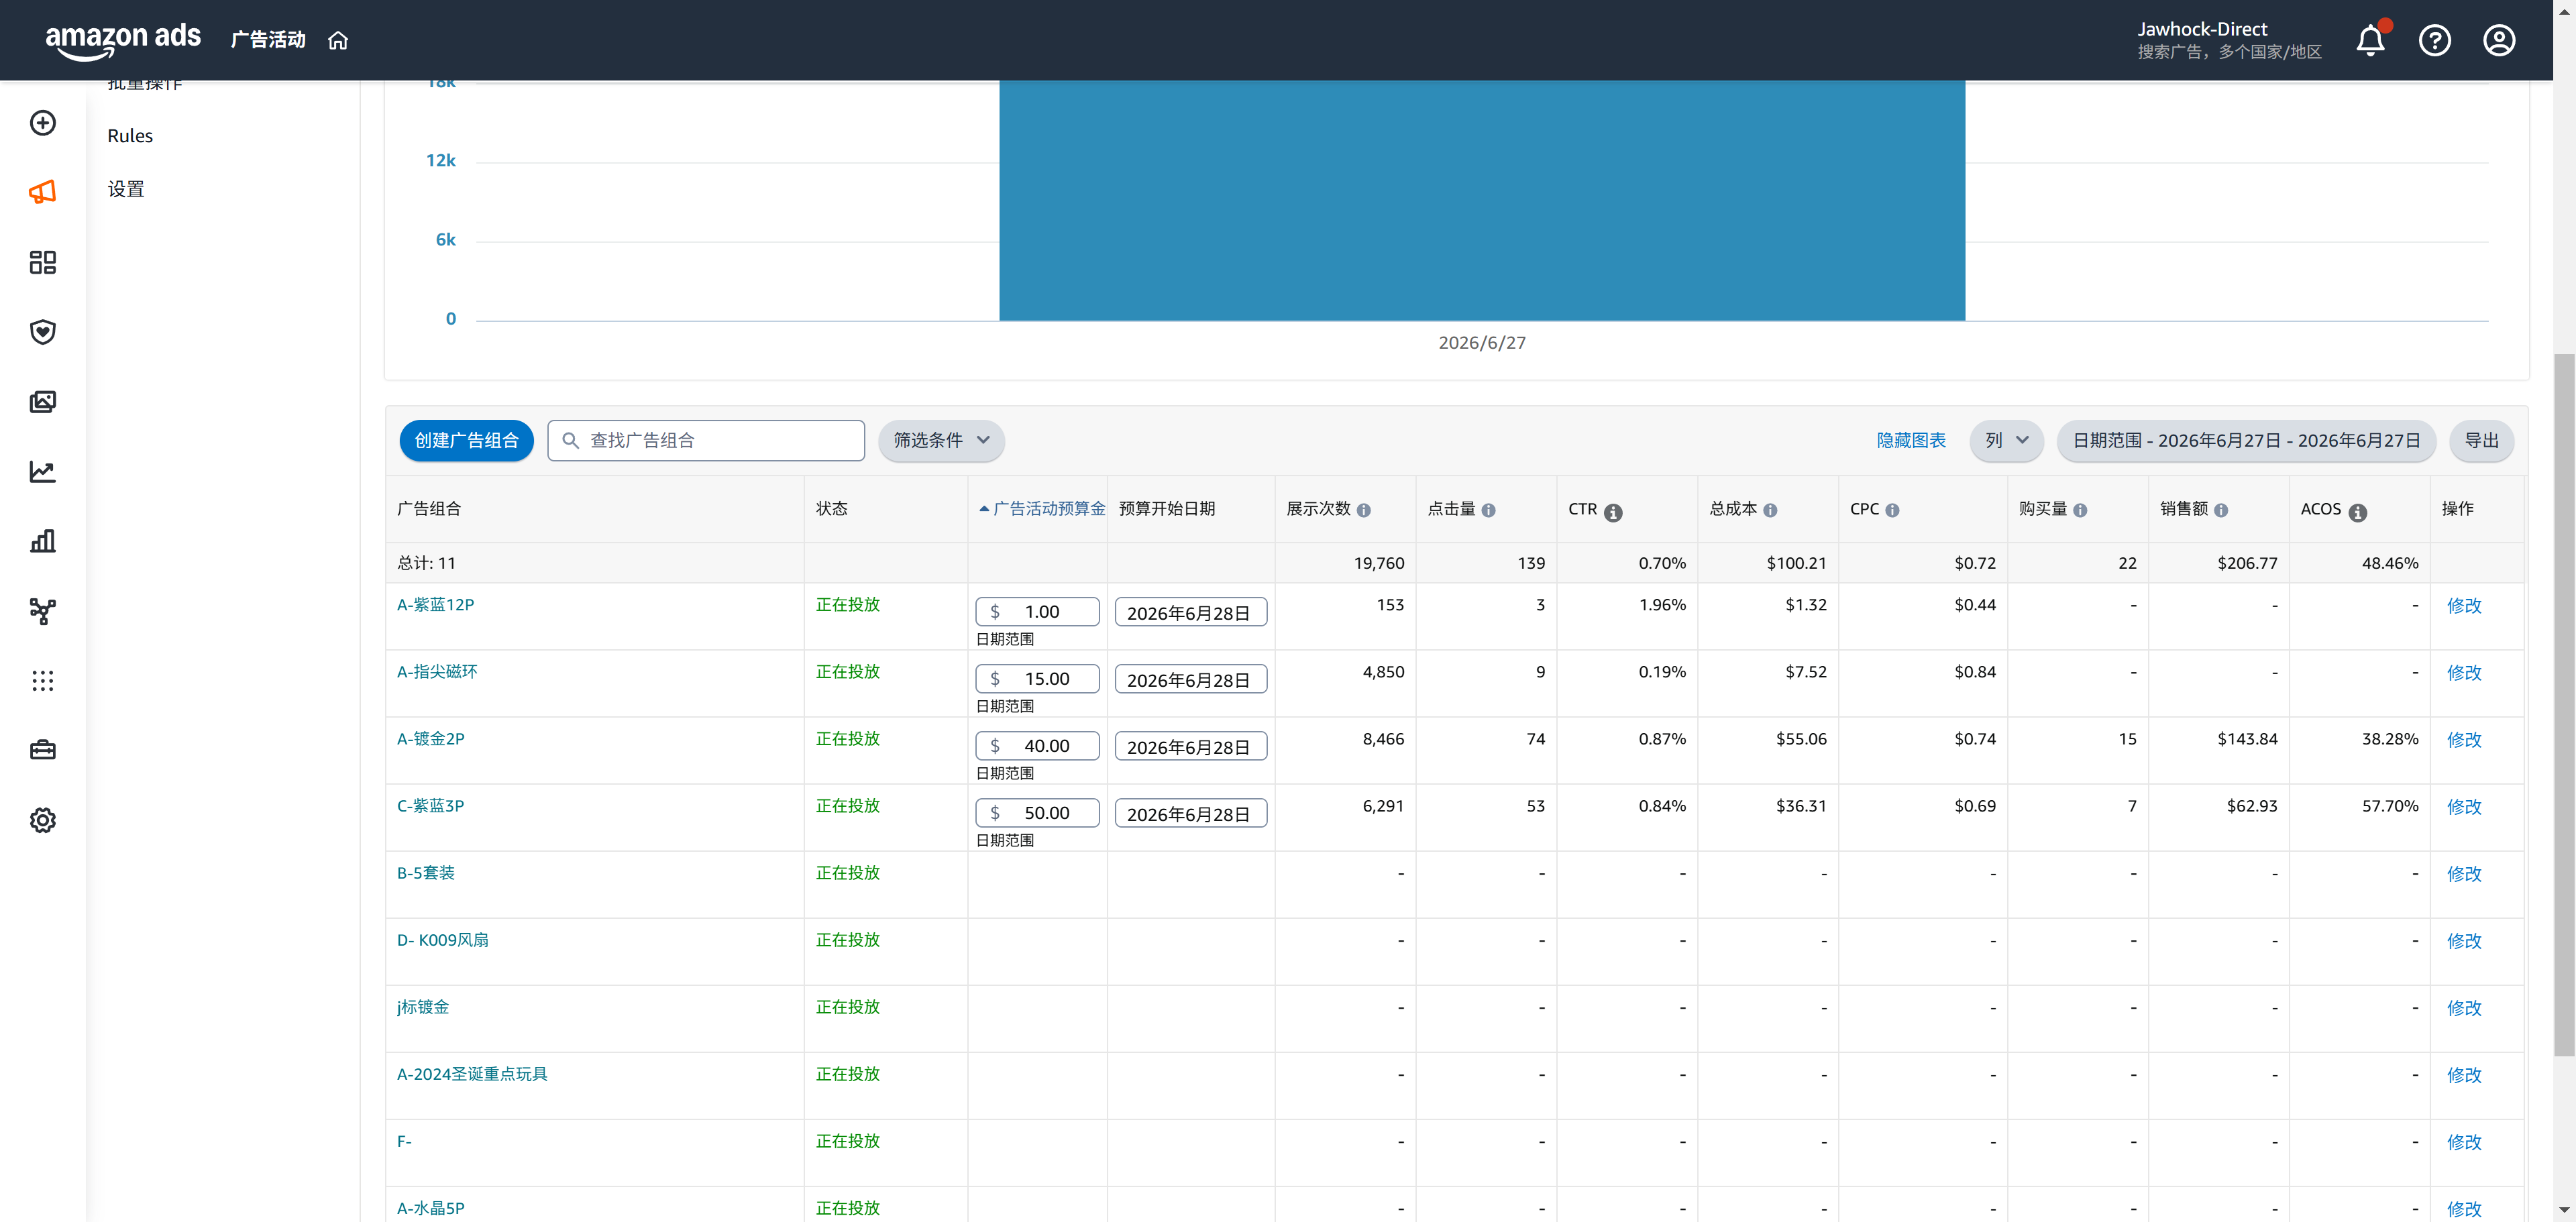Click the page vertical scrollbar thumb
This screenshot has height=1222, width=2576.
pyautogui.click(x=2564, y=704)
